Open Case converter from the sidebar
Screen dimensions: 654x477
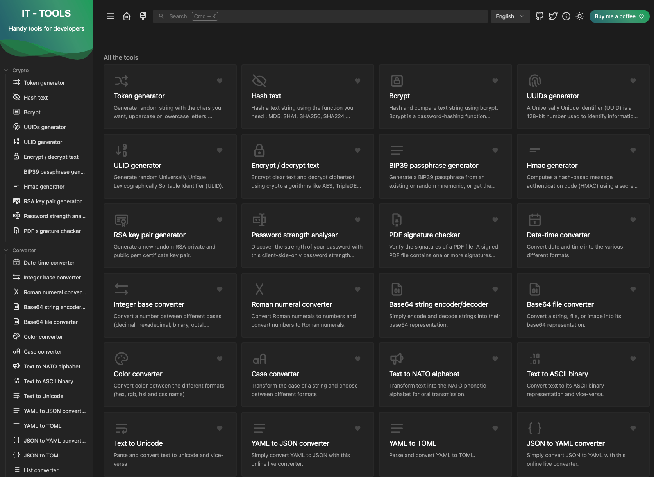tap(43, 352)
